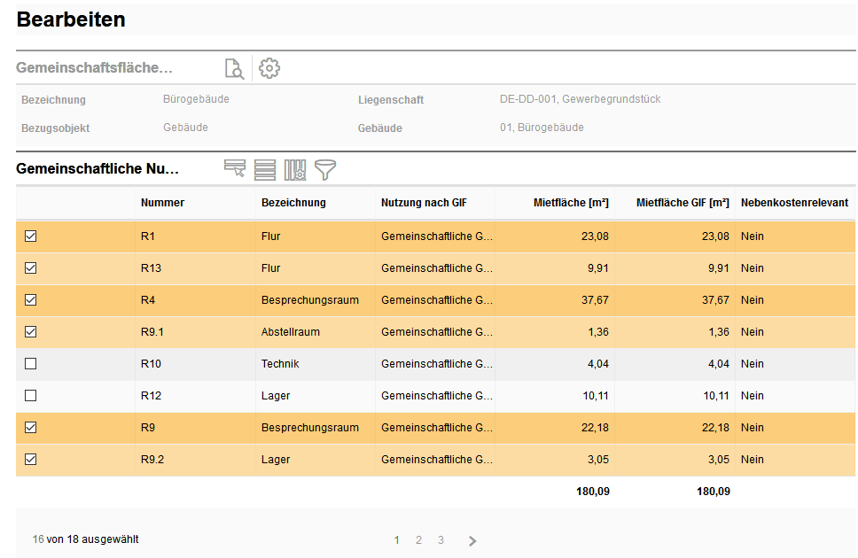Uncheck the checkbox for row R9.2
The image size is (858, 558).
click(31, 460)
